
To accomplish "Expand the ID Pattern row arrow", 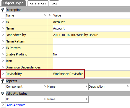I will pyautogui.click(x=3, y=48).
